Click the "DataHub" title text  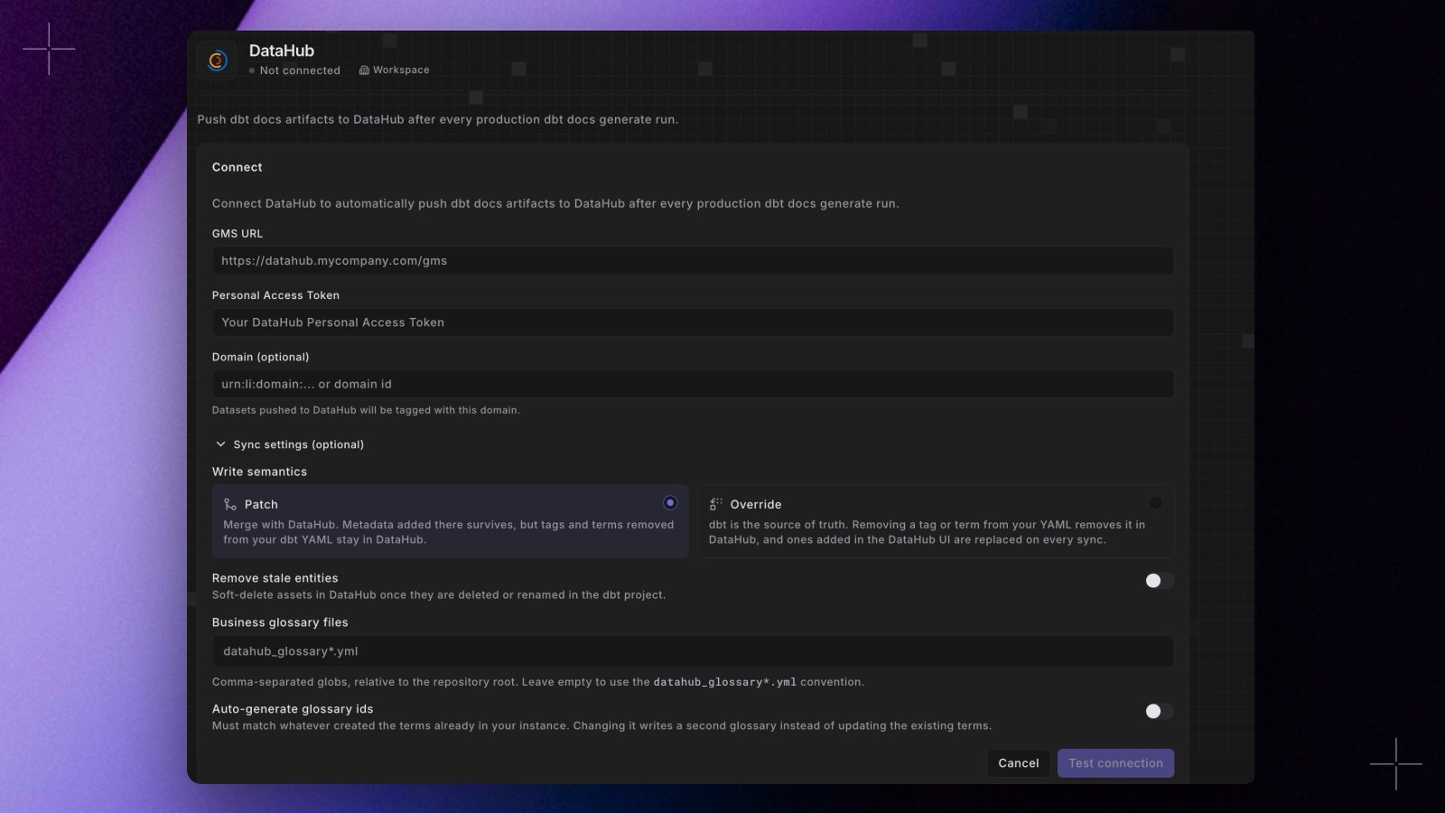point(282,51)
